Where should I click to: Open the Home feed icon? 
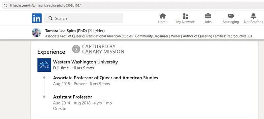pyautogui.click(x=163, y=16)
